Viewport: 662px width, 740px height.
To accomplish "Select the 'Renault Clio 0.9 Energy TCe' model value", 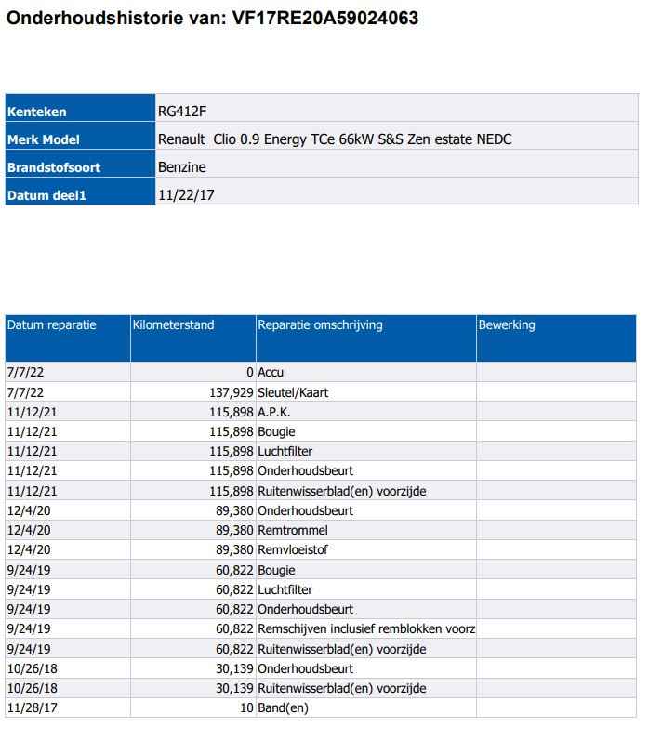I will click(x=335, y=139).
